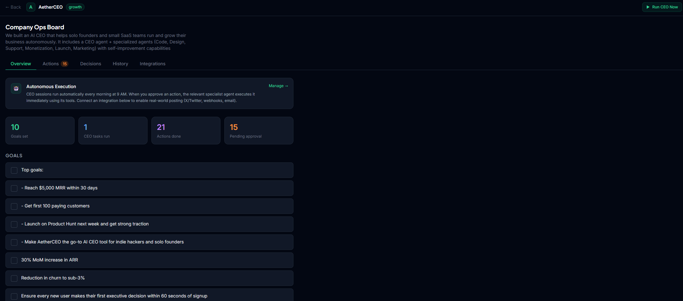Check the churn reduction to sub-3% goal
The width and height of the screenshot is (683, 301).
click(14, 278)
